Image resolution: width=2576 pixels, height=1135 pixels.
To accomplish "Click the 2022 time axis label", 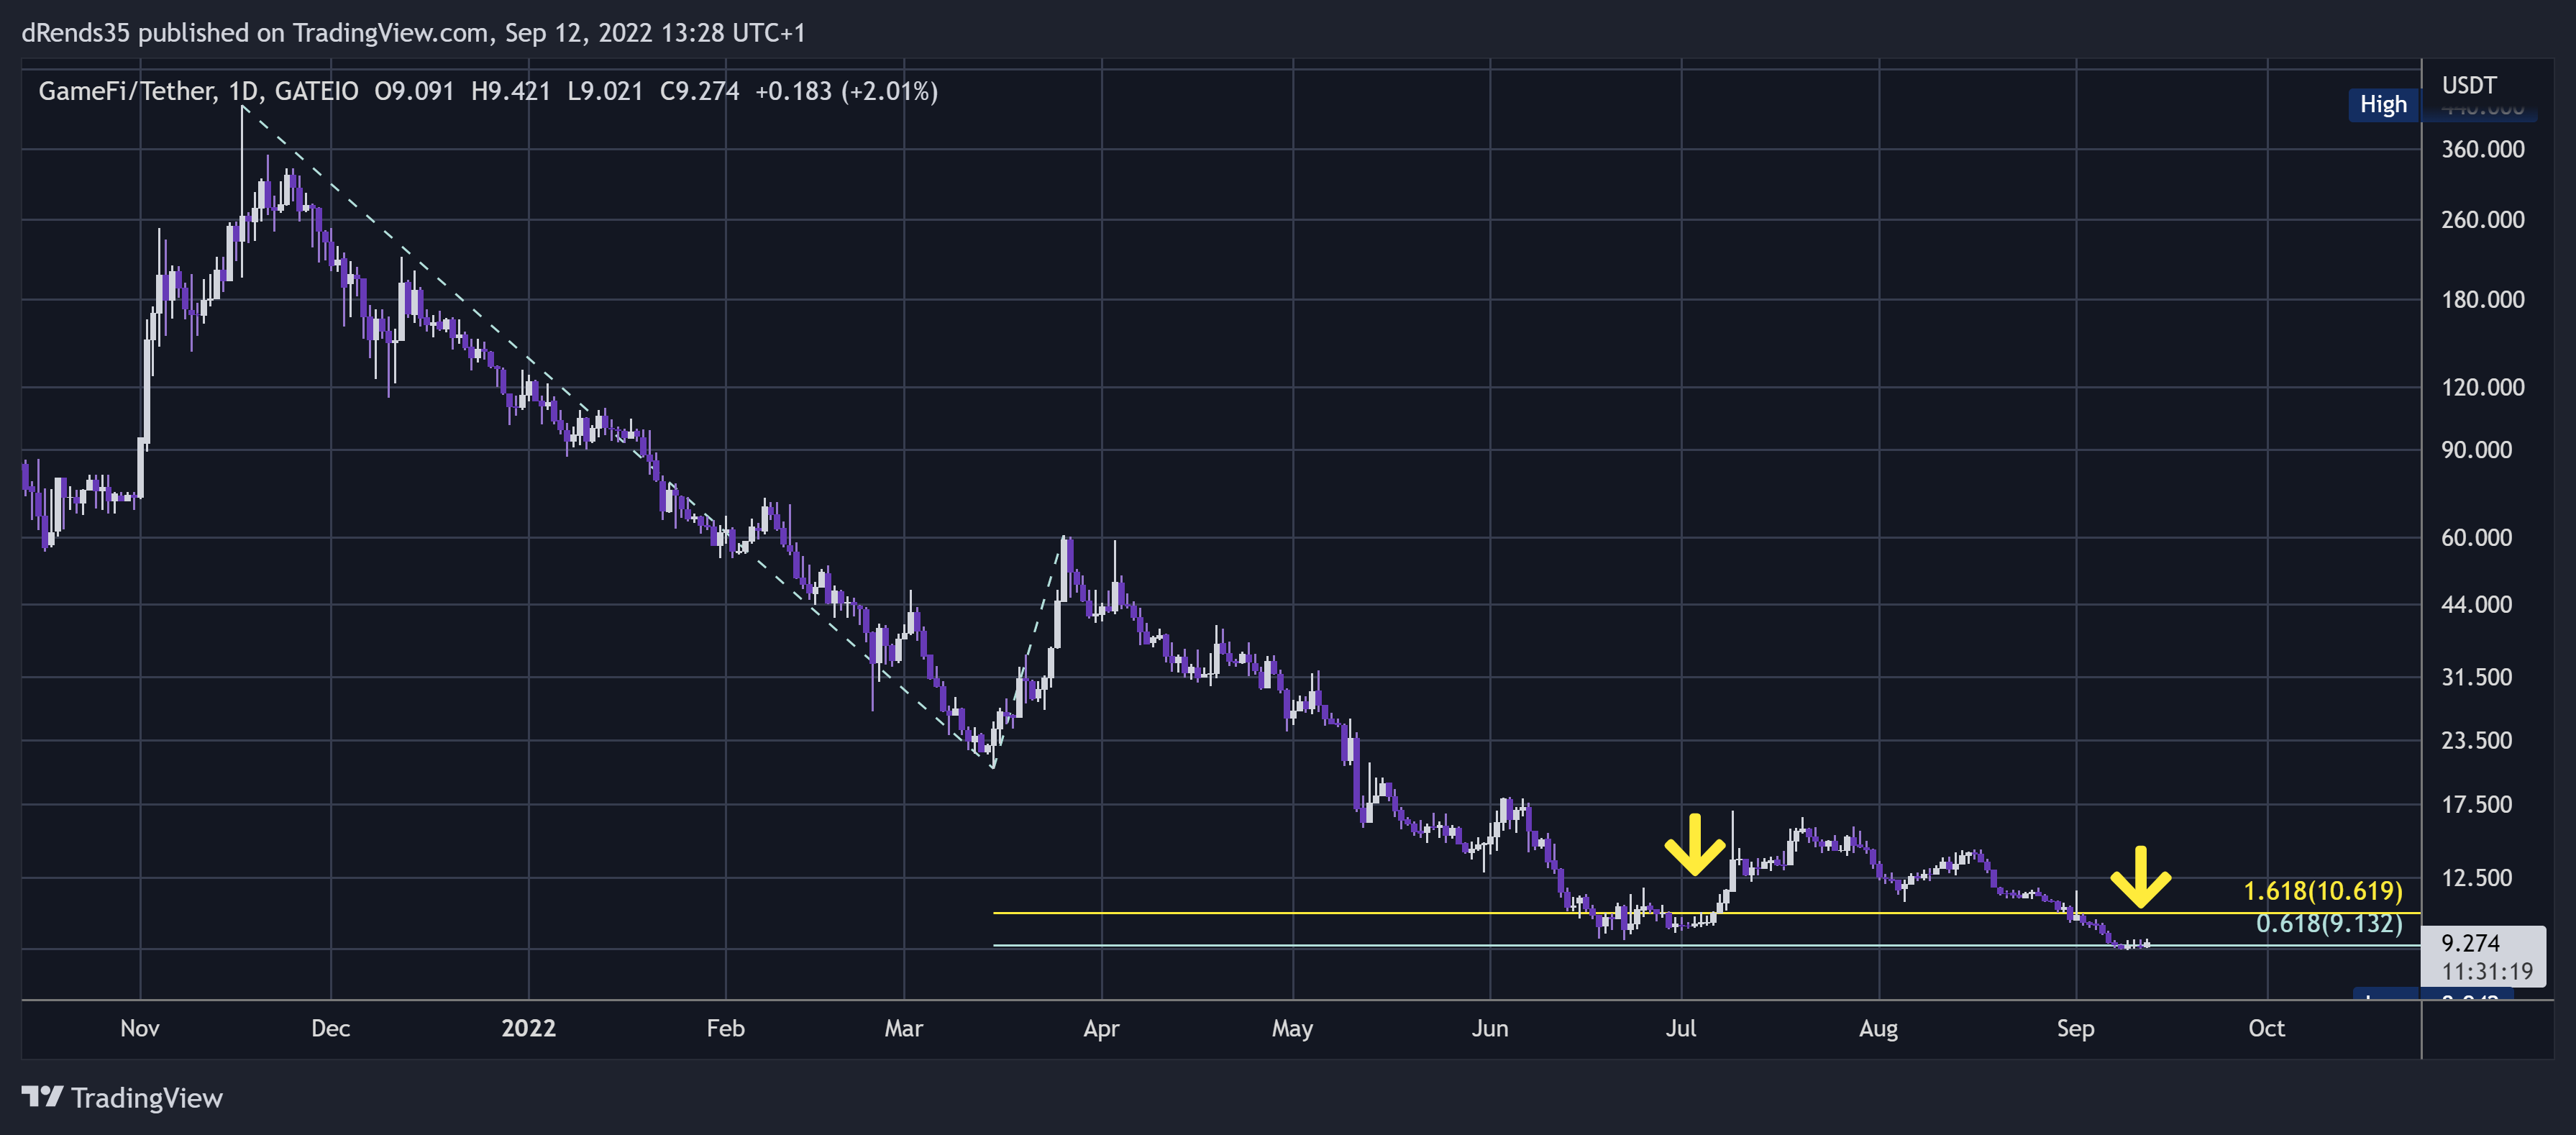I will tap(528, 1028).
